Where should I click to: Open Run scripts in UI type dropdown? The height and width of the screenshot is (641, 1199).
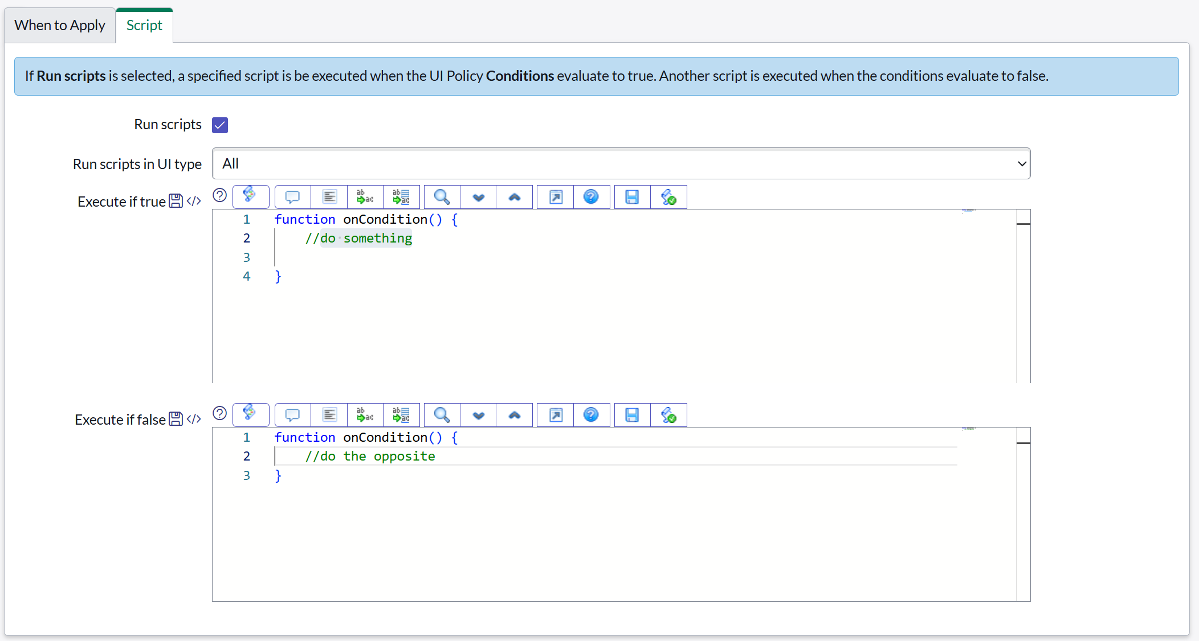pos(621,164)
